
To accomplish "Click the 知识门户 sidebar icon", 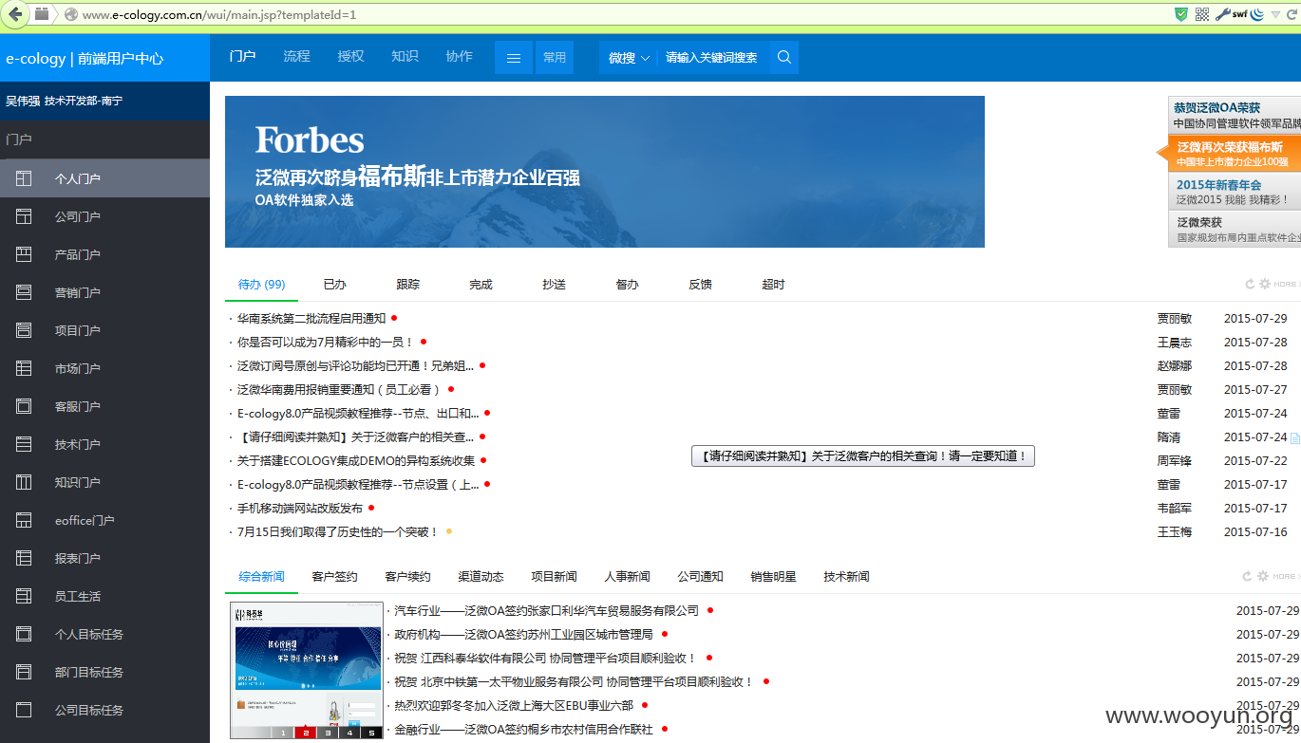I will (24, 482).
